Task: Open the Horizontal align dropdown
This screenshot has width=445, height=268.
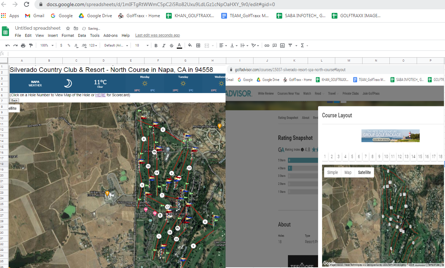Action: click(x=223, y=45)
